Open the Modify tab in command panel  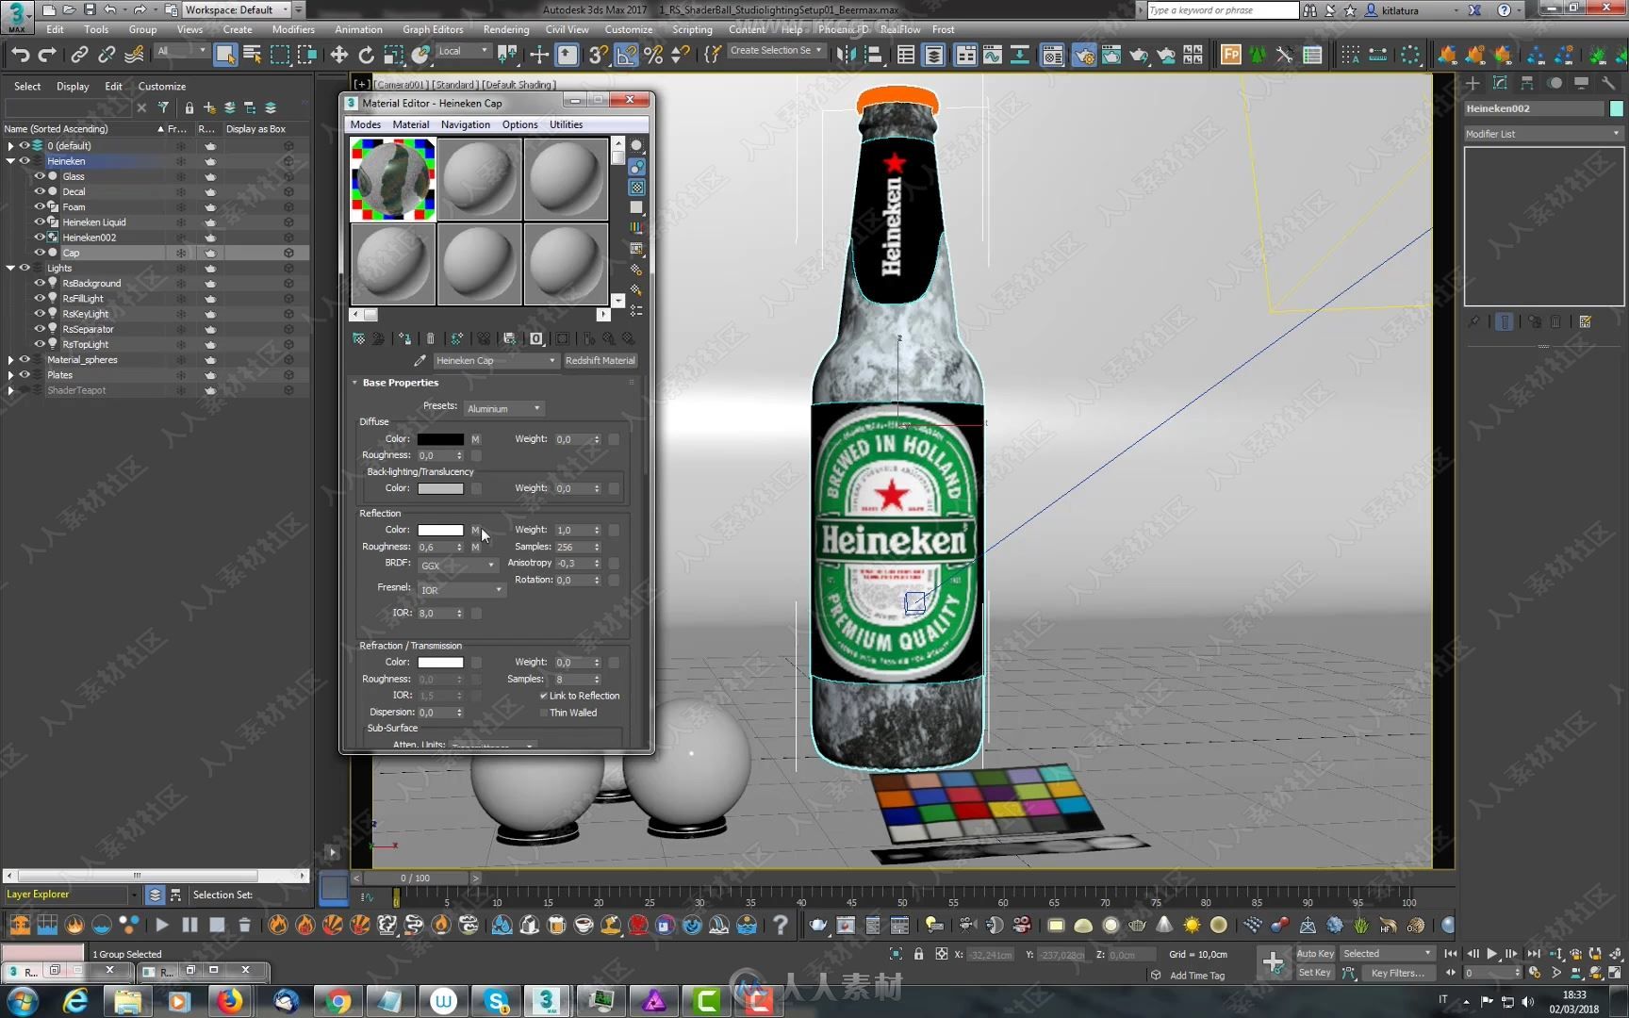(1500, 83)
